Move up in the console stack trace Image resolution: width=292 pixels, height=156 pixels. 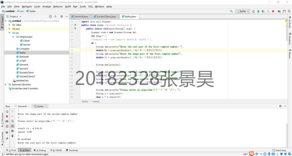point(12,111)
